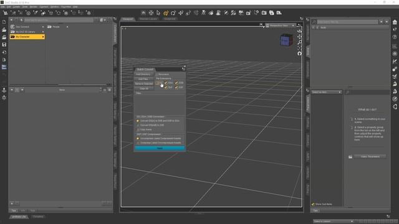Select the Scale tool icon
This screenshot has height=224, width=399.
pos(188,13)
